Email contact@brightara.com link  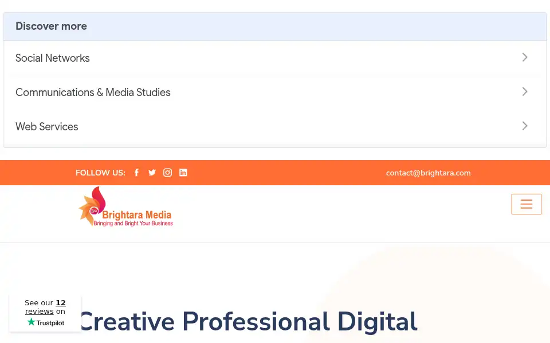(429, 173)
